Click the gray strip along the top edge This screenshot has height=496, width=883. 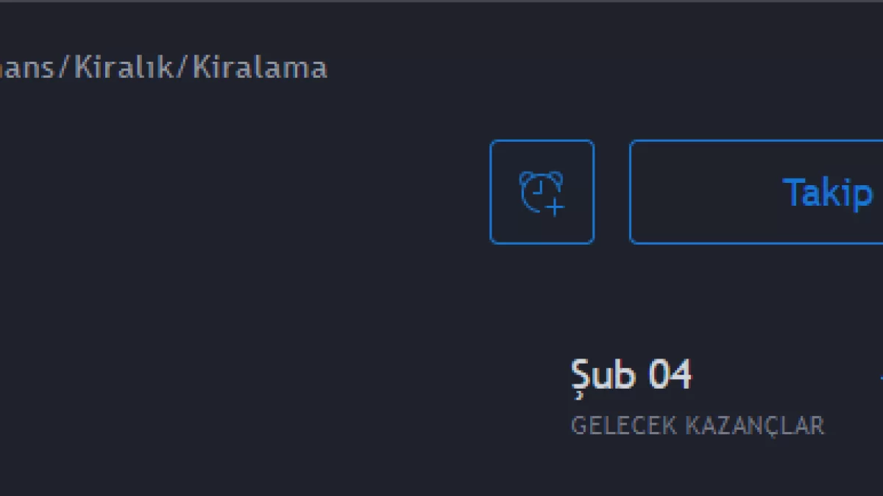(441, 1)
